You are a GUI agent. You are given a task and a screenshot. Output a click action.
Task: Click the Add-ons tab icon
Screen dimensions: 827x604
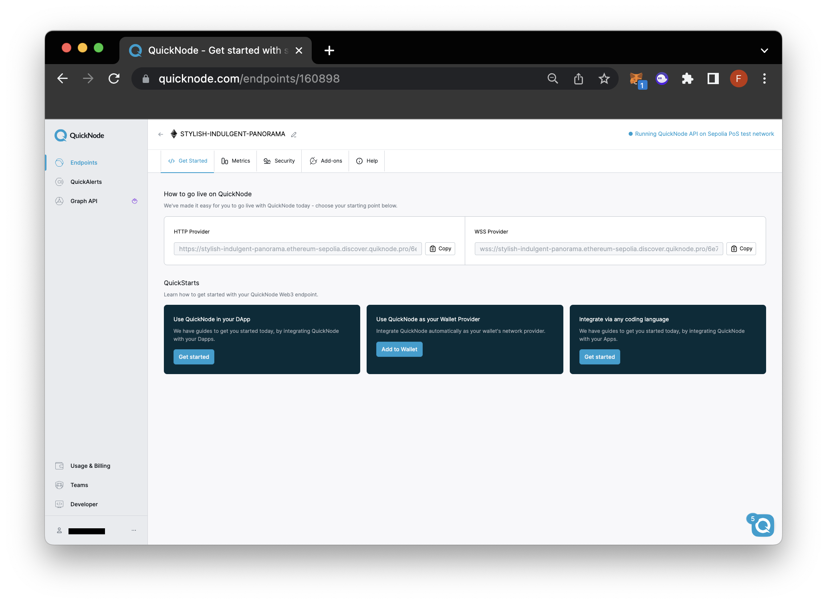(313, 161)
